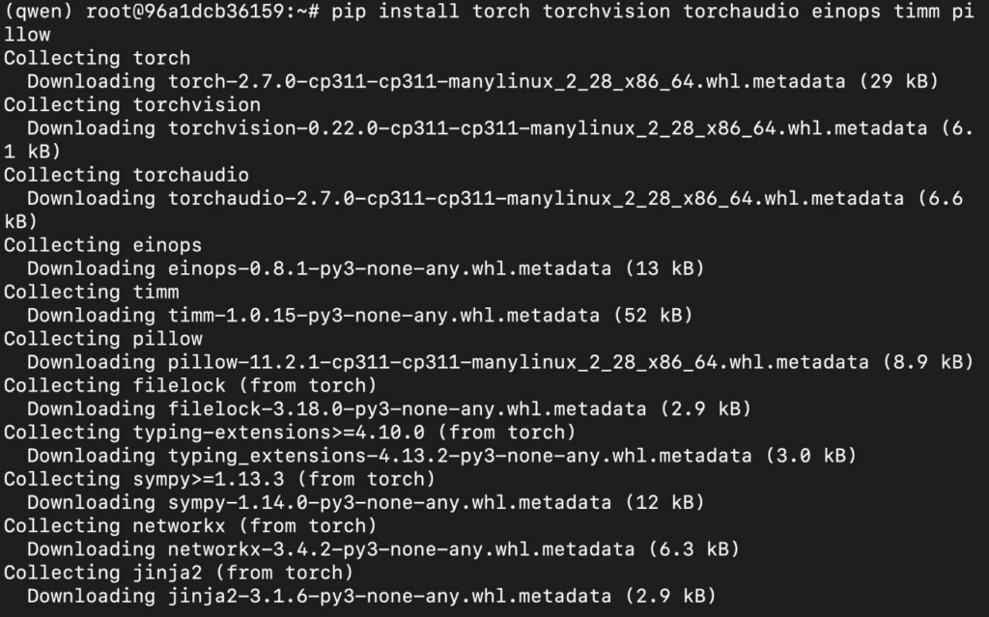Click the sympy-1.14.0 metadata download line
This screenshot has height=617, width=989.
pyautogui.click(x=365, y=502)
